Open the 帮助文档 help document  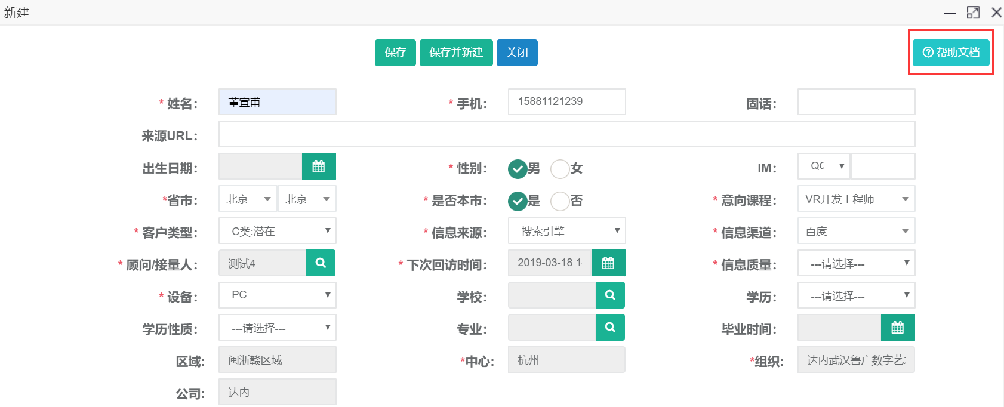pos(950,53)
